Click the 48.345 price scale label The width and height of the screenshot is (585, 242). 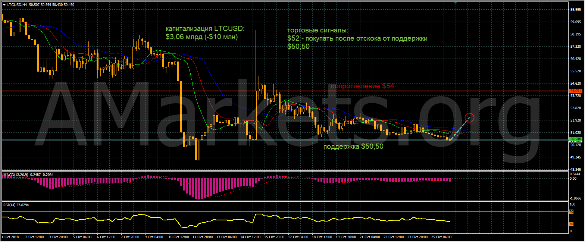(x=575, y=169)
